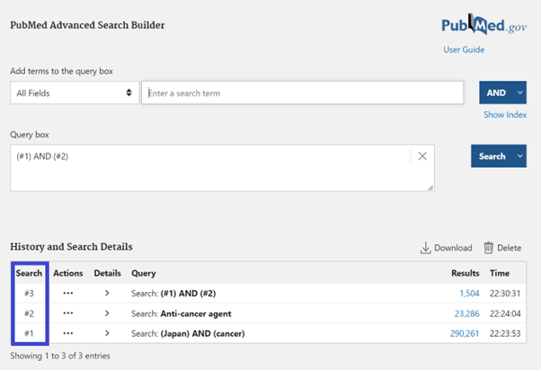This screenshot has width=541, height=370.
Task: Open the Search button dropdown arrow
Action: click(x=519, y=156)
